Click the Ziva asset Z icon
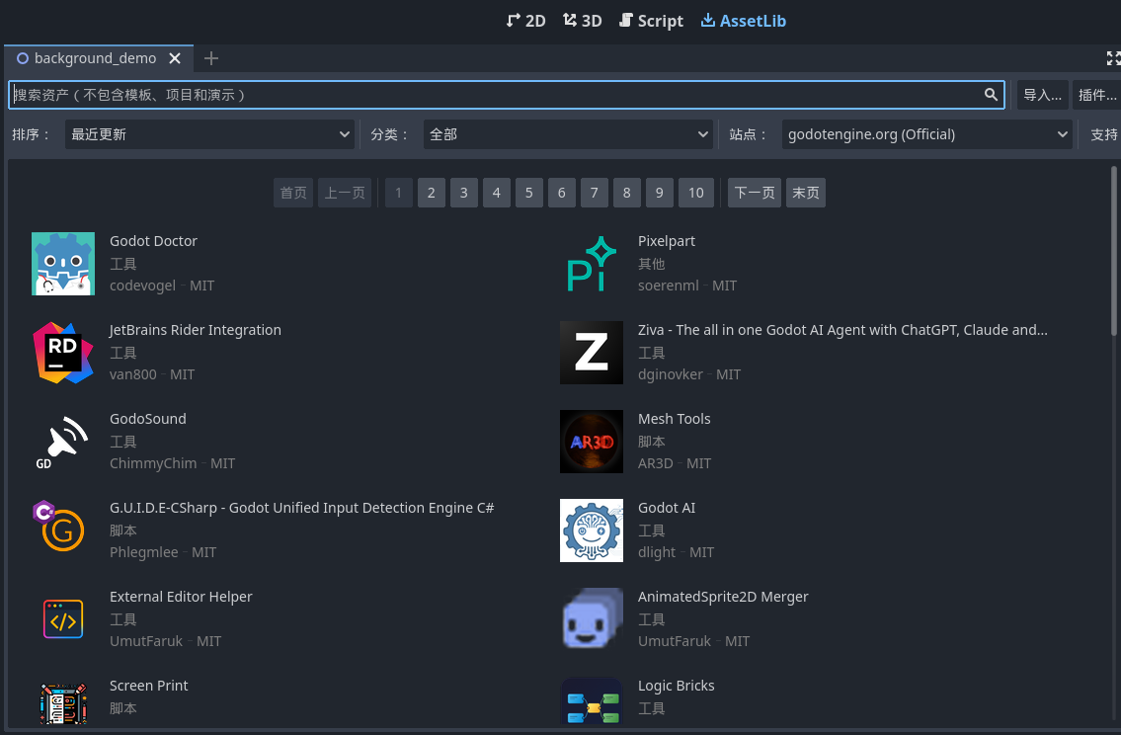This screenshot has height=735, width=1121. (592, 353)
